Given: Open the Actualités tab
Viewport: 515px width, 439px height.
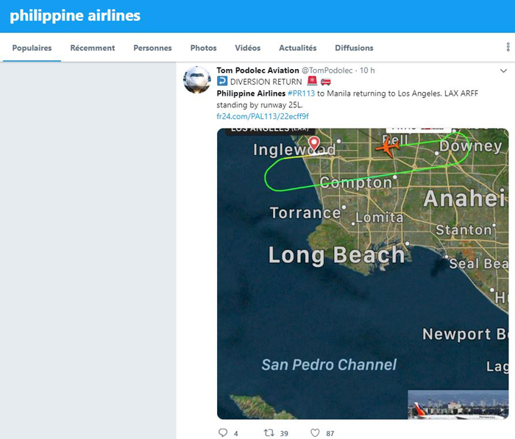Looking at the screenshot, I should coord(297,48).
